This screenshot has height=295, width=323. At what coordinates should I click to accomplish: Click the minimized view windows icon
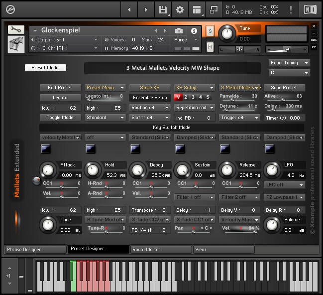click(214, 9)
